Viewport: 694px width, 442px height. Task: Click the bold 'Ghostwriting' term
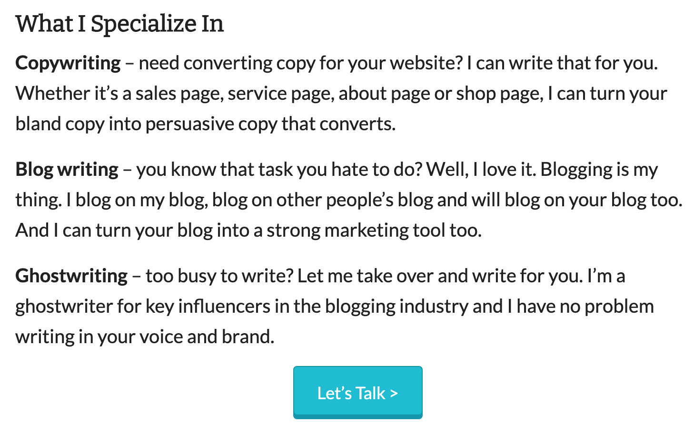(71, 276)
